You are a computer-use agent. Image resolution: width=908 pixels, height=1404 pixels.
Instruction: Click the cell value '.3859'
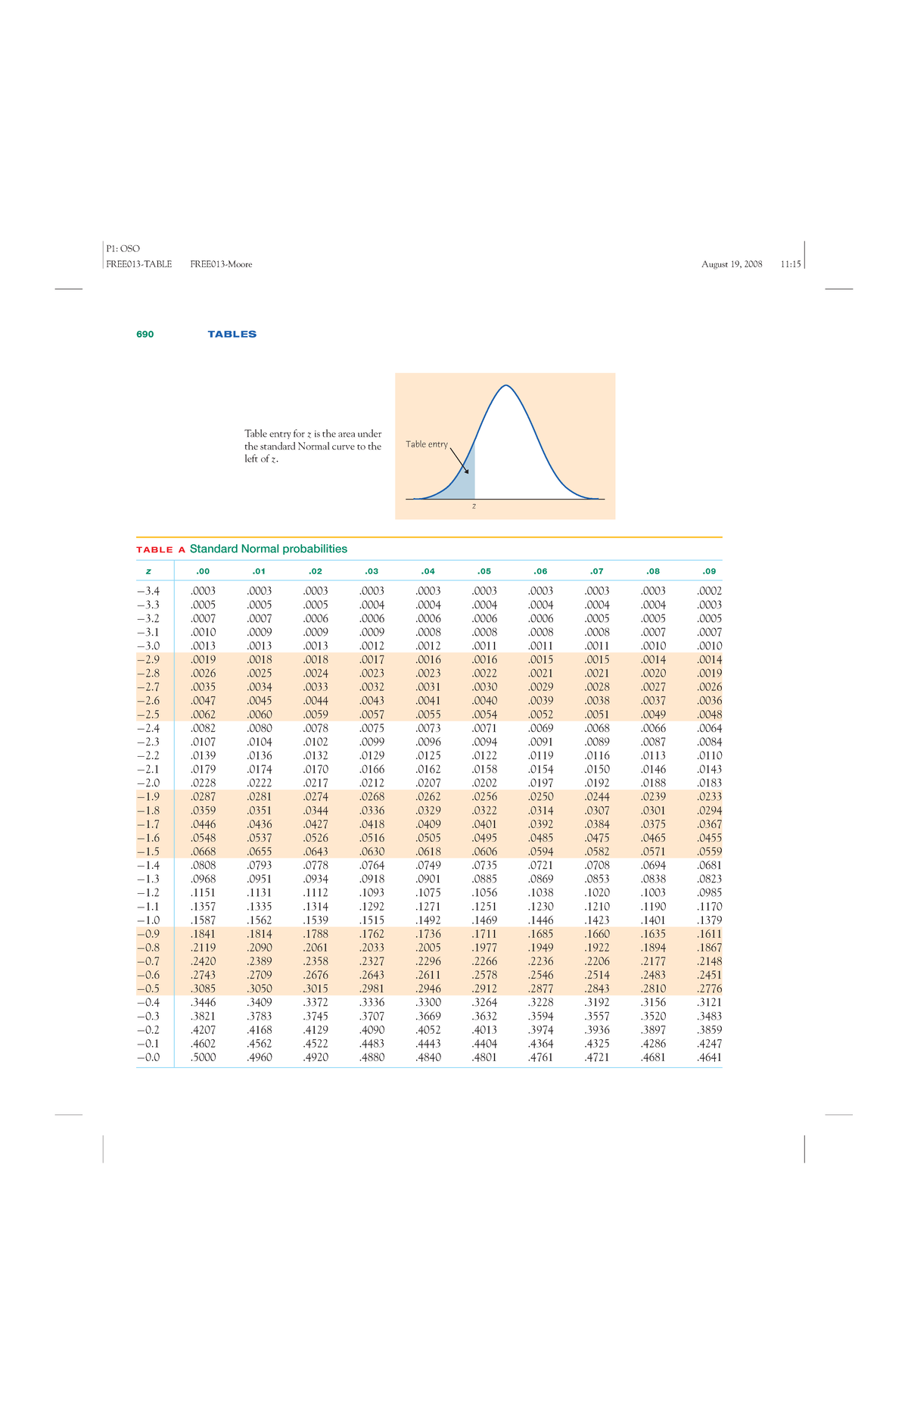point(709,1030)
